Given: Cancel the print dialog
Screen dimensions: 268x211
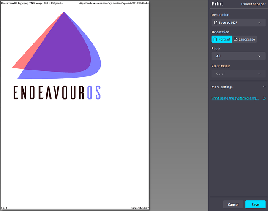Looking at the screenshot, I should pos(233,205).
